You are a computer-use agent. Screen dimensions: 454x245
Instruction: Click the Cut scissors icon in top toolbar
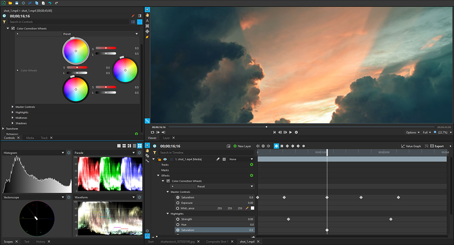click(30, 3)
